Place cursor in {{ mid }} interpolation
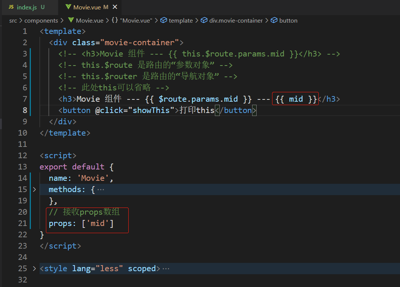This screenshot has width=400, height=287. [x=296, y=99]
